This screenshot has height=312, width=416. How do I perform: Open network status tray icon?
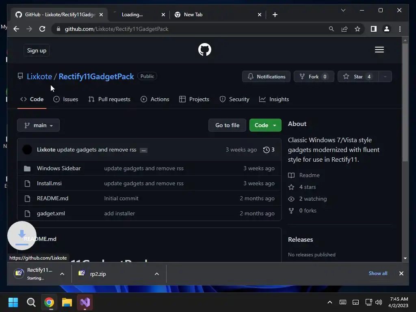click(x=368, y=302)
